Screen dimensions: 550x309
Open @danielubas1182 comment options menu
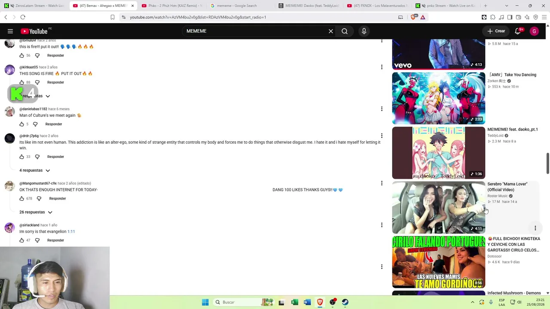coord(382,109)
